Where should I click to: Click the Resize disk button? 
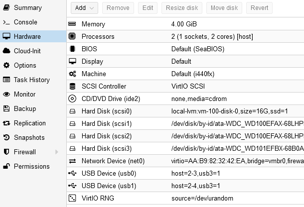tap(181, 8)
